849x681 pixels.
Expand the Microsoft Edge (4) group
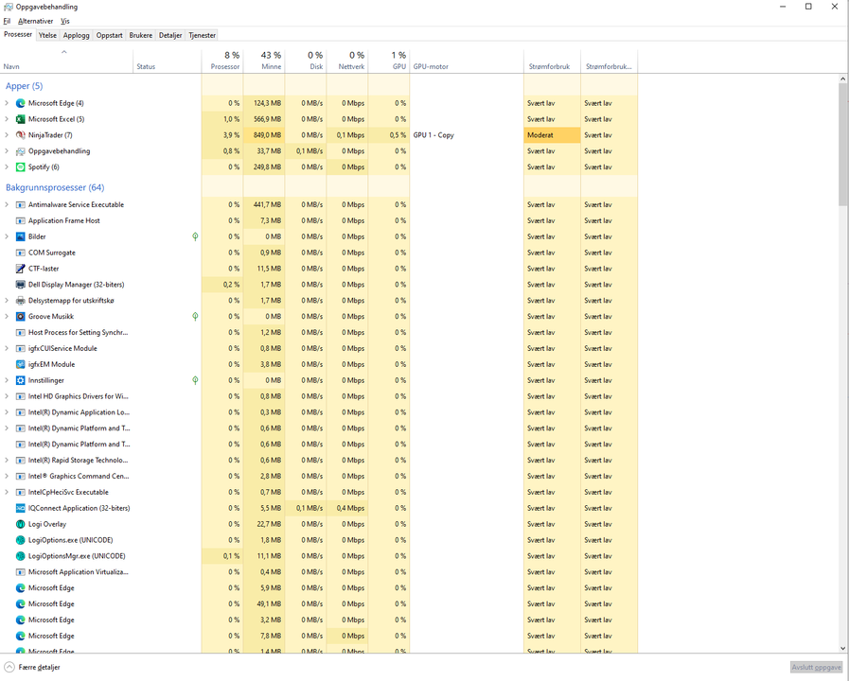coord(7,103)
